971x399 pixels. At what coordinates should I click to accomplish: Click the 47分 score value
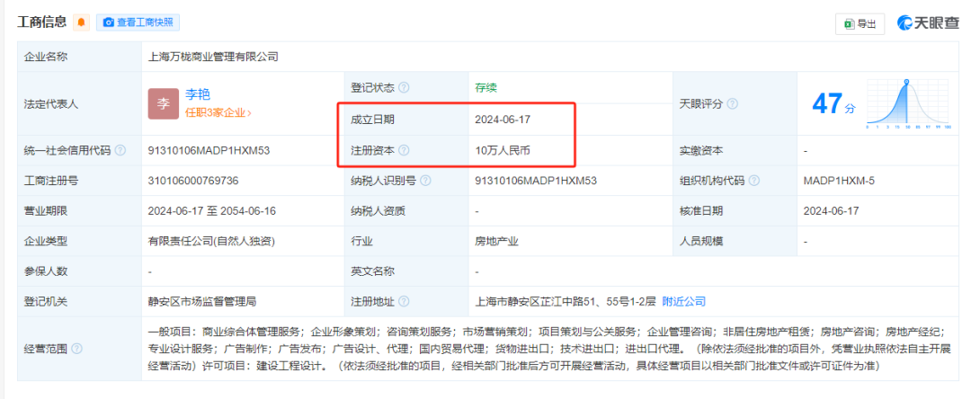point(833,104)
